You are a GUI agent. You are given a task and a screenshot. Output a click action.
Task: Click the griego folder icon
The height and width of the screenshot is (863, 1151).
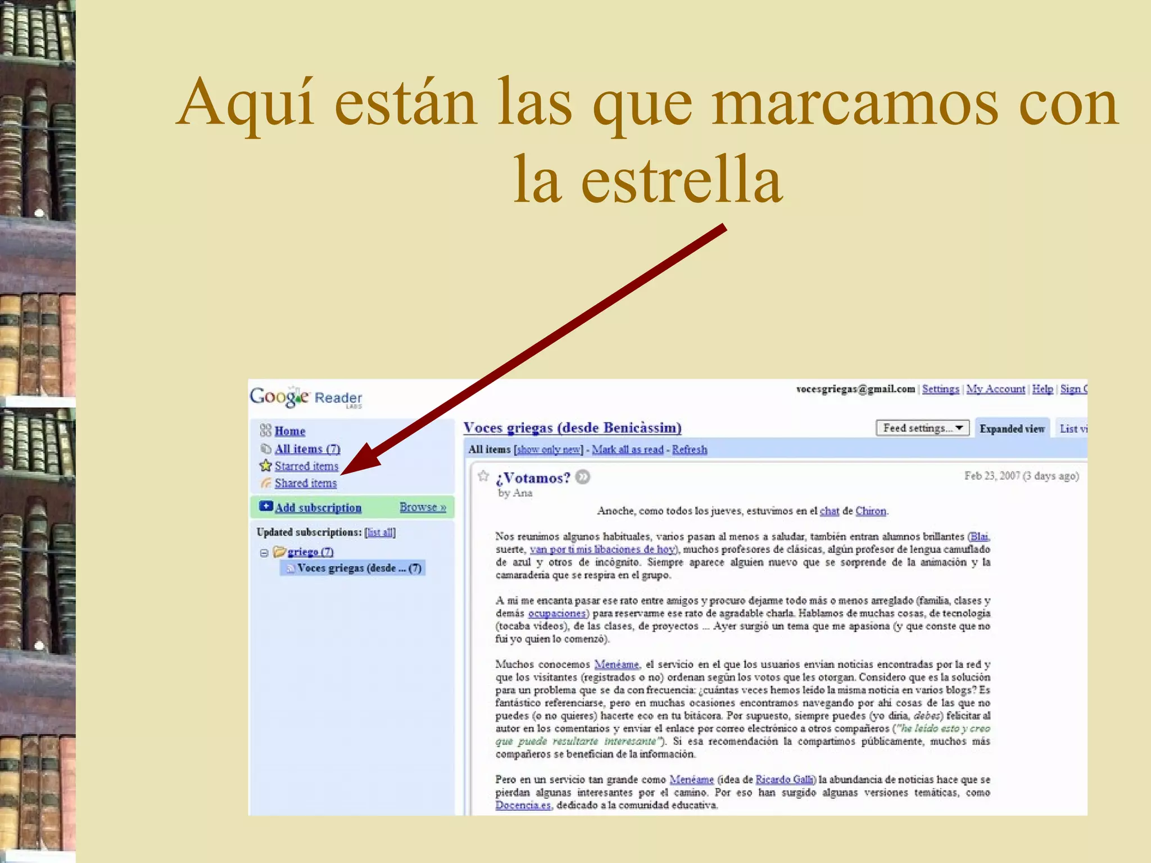pos(279,551)
